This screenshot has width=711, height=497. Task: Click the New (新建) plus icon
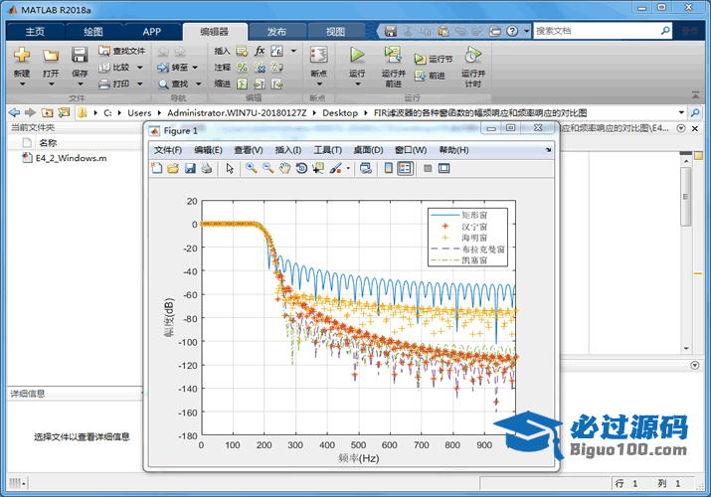(21, 56)
